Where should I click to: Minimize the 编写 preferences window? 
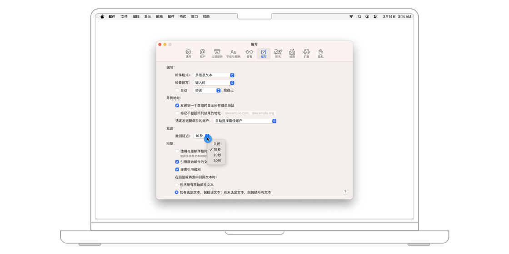click(165, 44)
